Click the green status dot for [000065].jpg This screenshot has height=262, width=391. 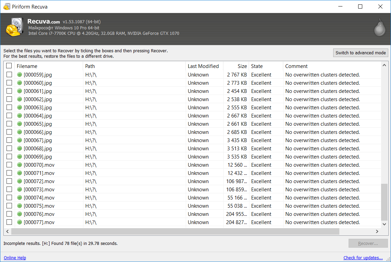tap(19, 124)
